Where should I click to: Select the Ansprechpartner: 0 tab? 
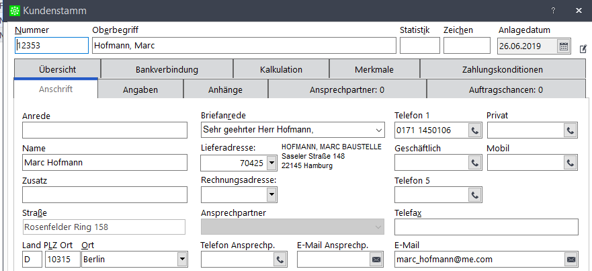(347, 90)
